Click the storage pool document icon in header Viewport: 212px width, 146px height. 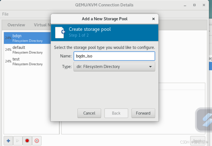[60, 32]
